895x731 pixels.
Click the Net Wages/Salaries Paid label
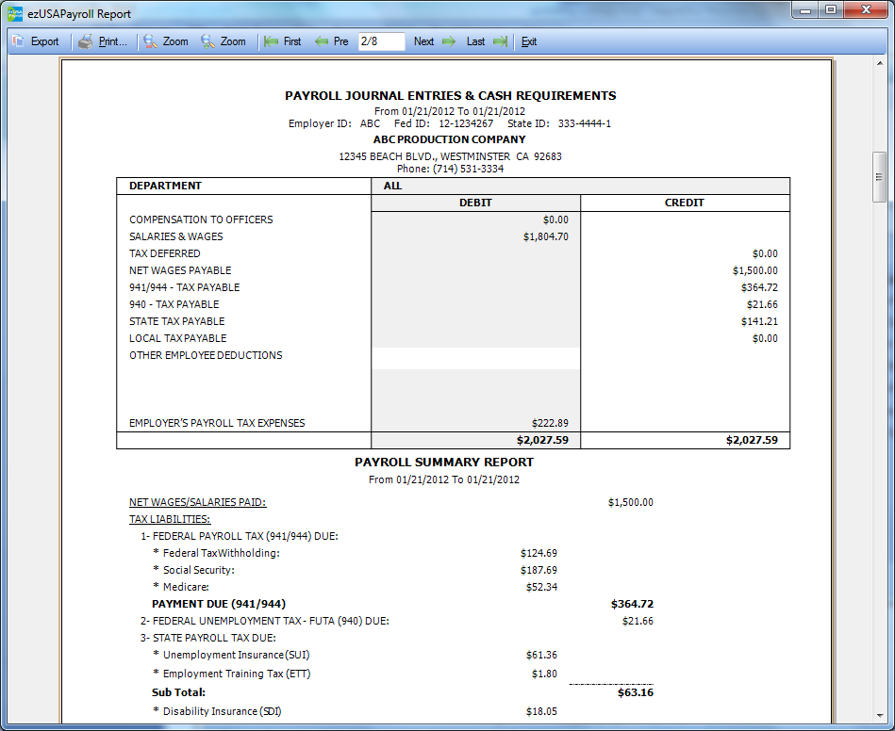[x=197, y=502]
